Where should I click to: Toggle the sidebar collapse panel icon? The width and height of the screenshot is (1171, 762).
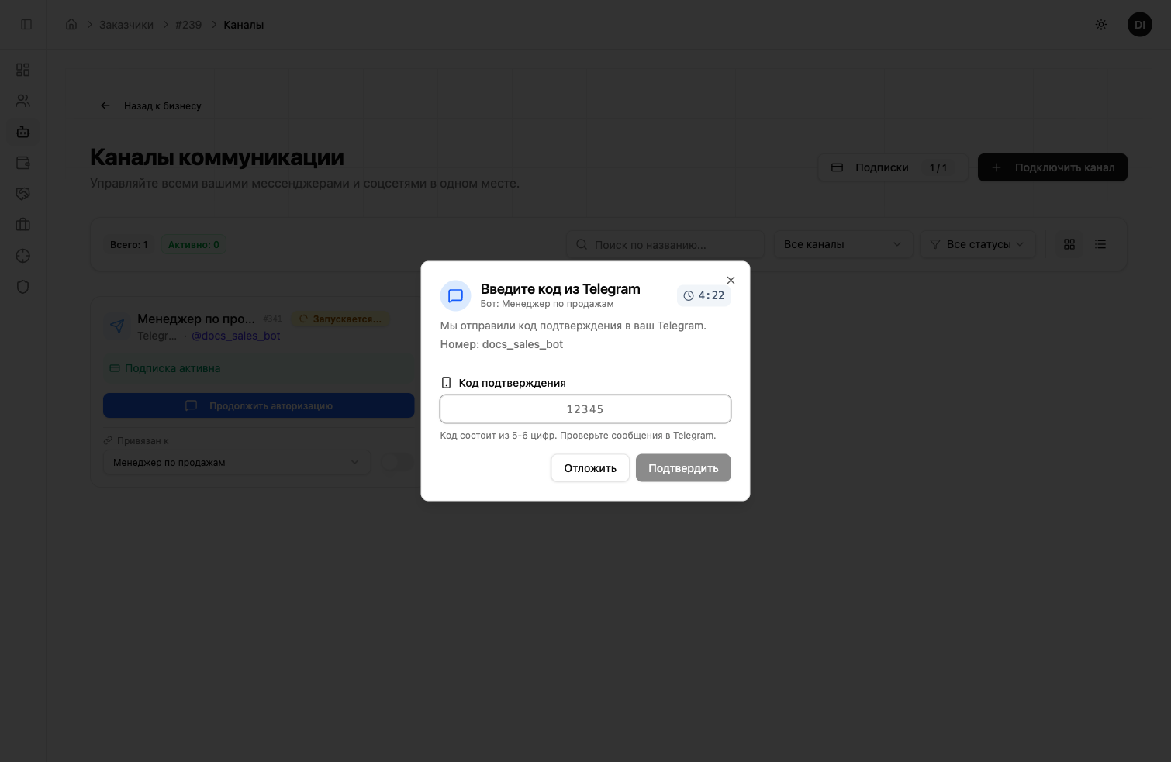26,24
